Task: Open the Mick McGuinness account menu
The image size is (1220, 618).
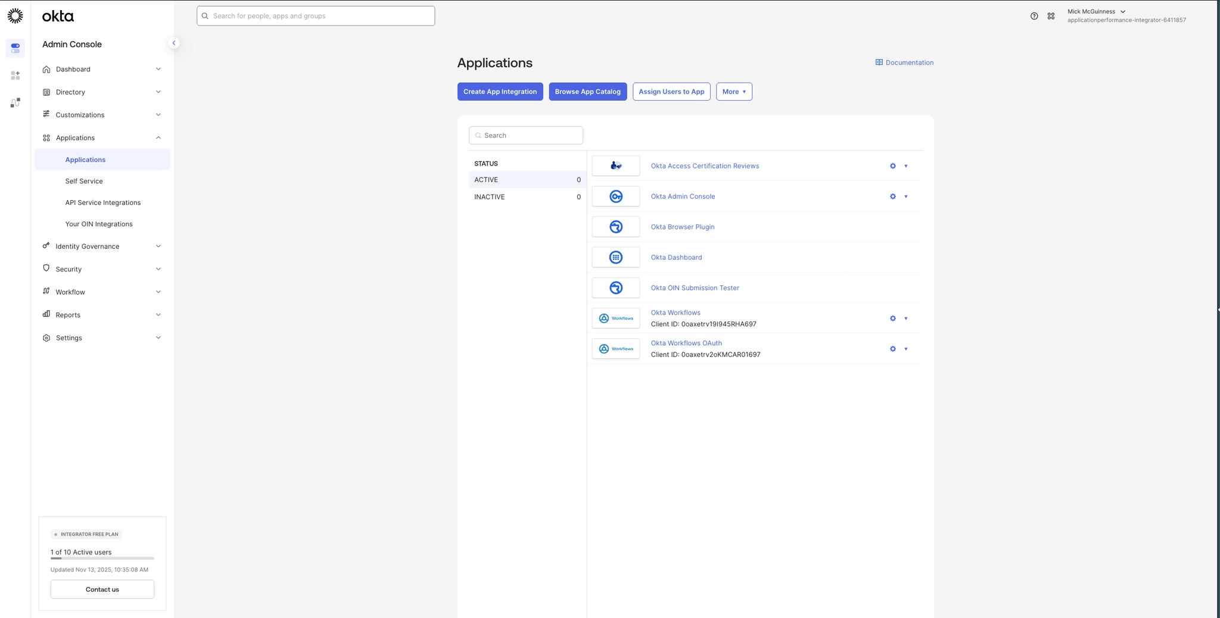Action: pyautogui.click(x=1096, y=12)
